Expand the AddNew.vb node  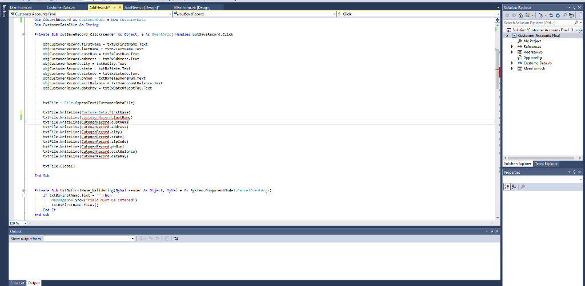pos(512,52)
